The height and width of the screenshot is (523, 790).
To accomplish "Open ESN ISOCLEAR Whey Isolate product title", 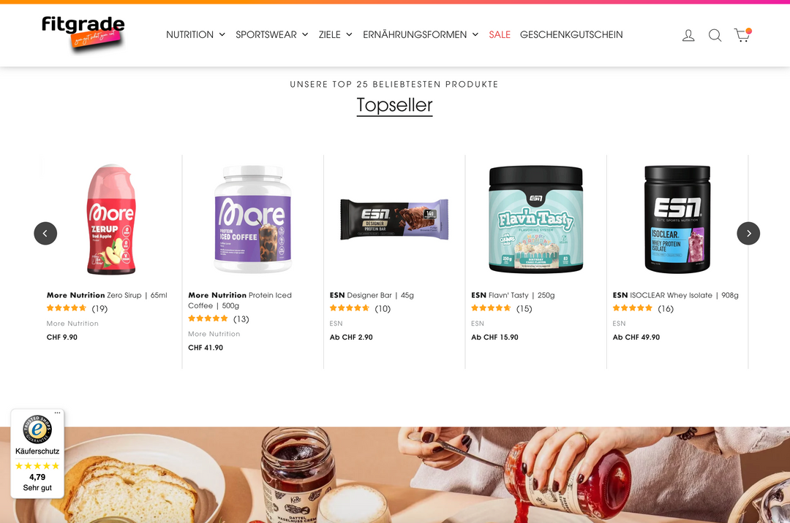I will pos(676,295).
